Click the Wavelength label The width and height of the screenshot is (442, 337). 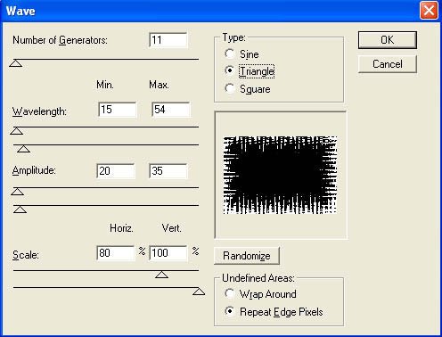[39, 111]
